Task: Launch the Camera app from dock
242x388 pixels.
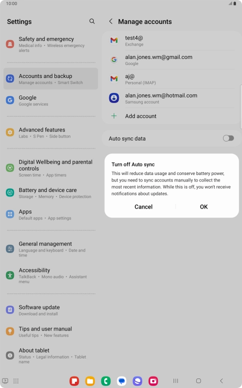Action: point(153,381)
